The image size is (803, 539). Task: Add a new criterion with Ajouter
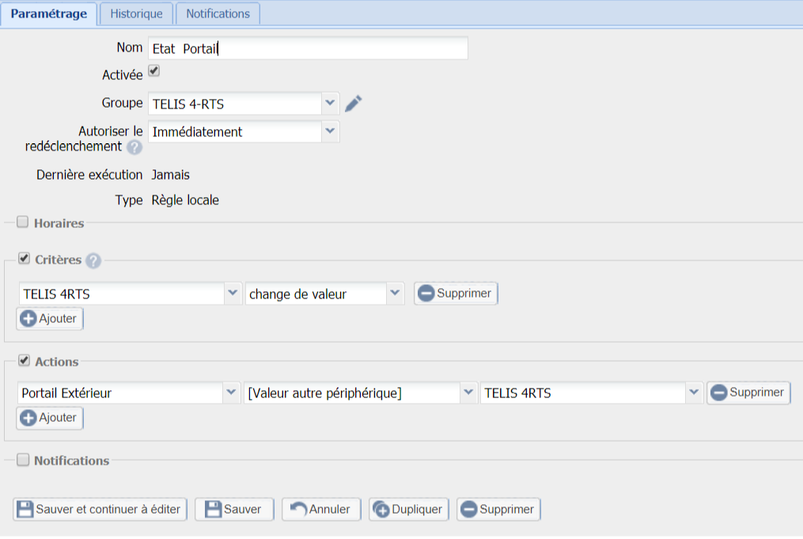click(x=50, y=319)
